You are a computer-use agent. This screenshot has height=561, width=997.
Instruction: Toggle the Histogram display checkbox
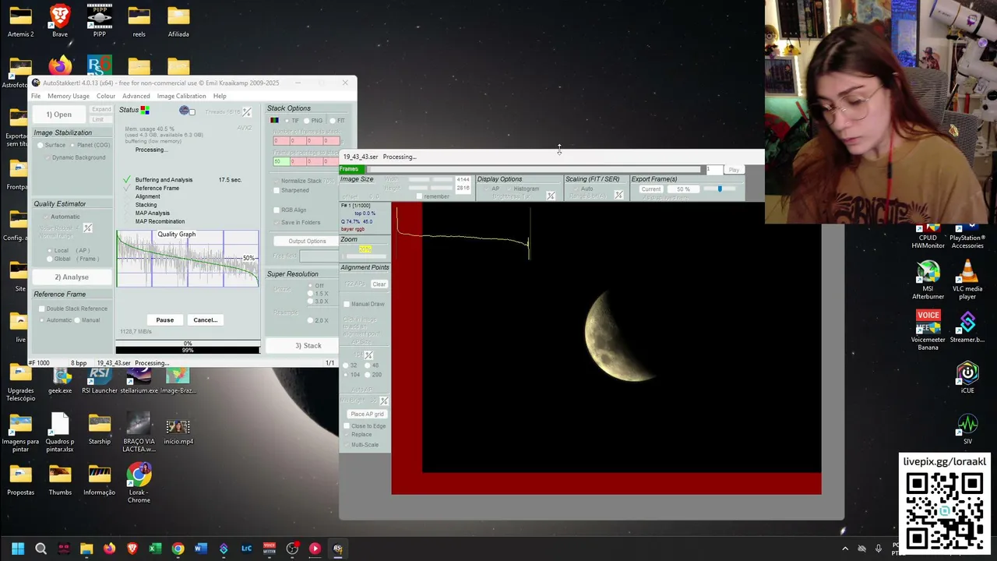coord(509,189)
